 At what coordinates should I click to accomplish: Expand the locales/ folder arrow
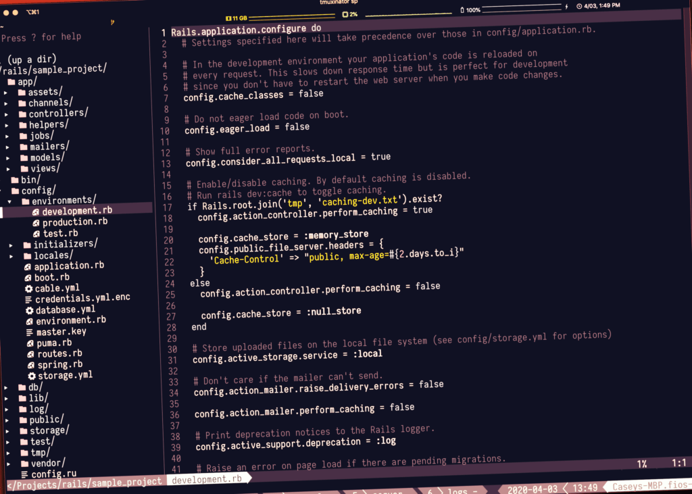[11, 256]
